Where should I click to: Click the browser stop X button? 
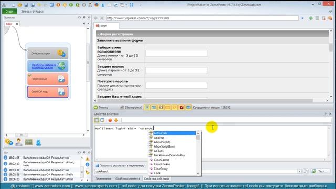pyautogui.click(x=102, y=18)
